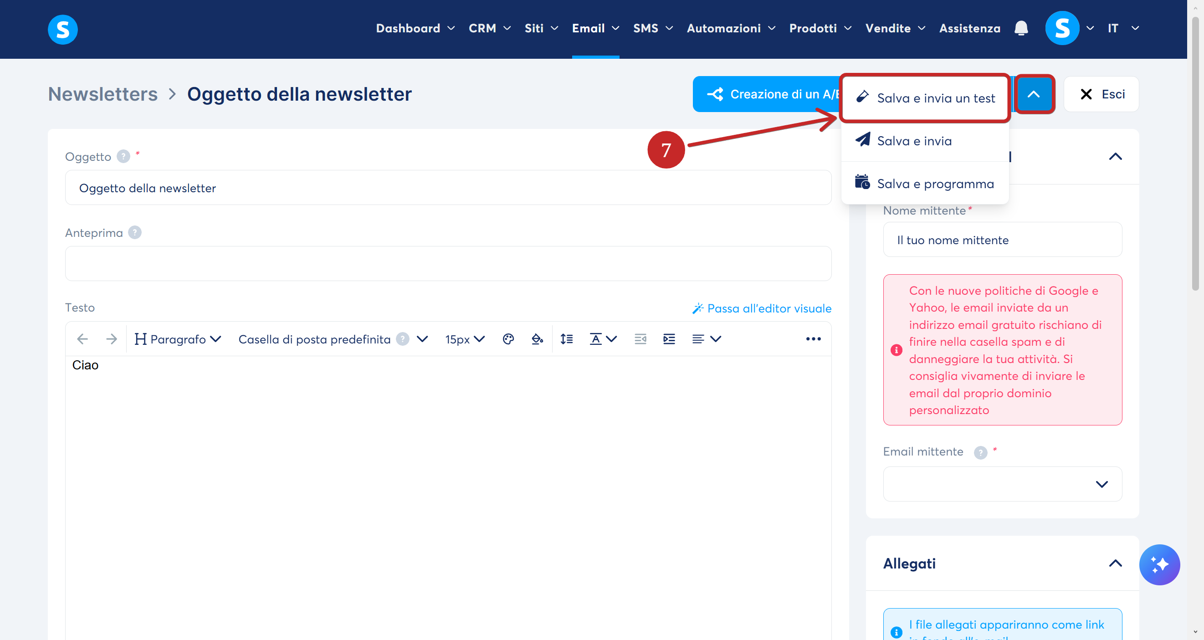Click the A/B test share icon

pyautogui.click(x=715, y=94)
